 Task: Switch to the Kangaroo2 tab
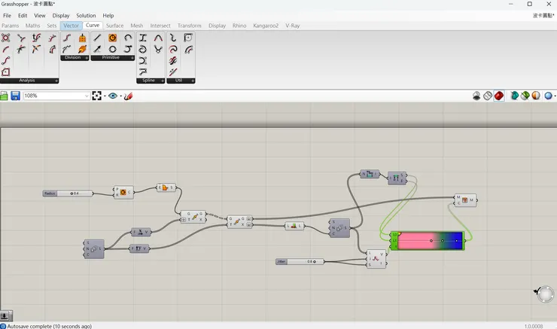coord(265,26)
